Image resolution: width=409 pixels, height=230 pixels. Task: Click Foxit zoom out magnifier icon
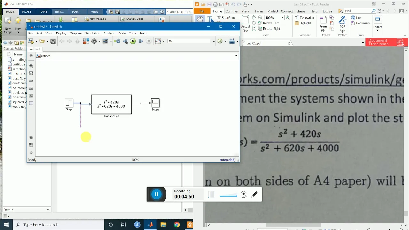point(260,18)
